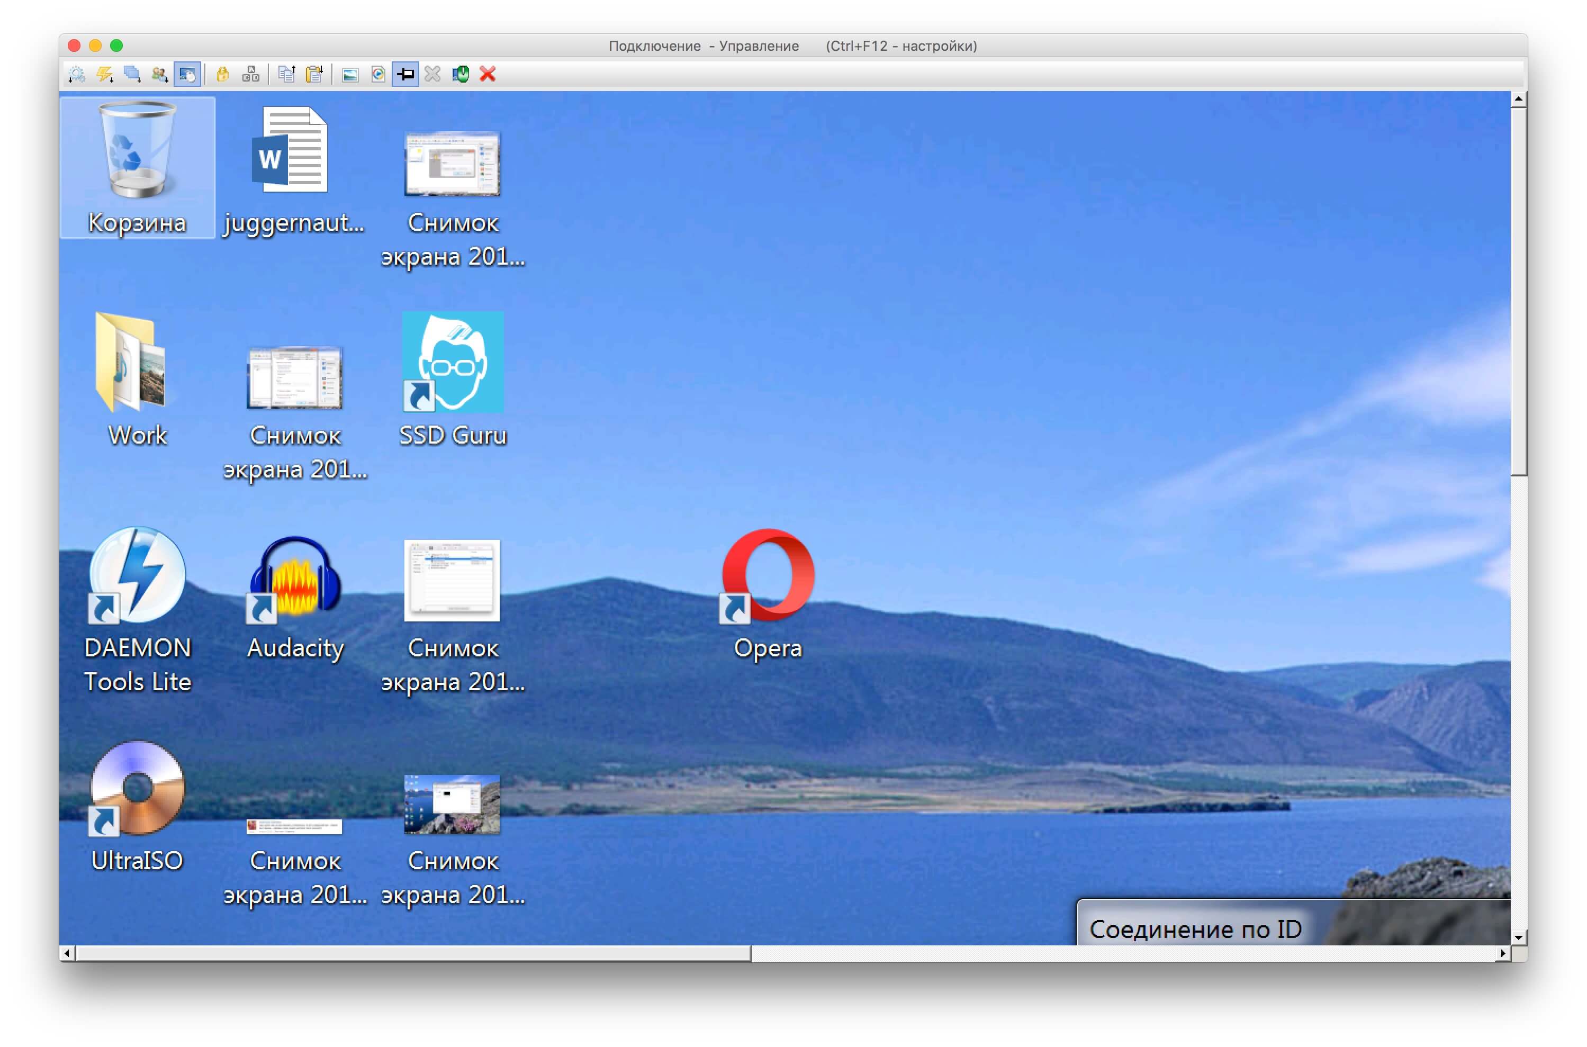Viewport: 1587px width, 1047px height.
Task: Click the green mouse monitor toolbar icon
Action: click(x=461, y=74)
